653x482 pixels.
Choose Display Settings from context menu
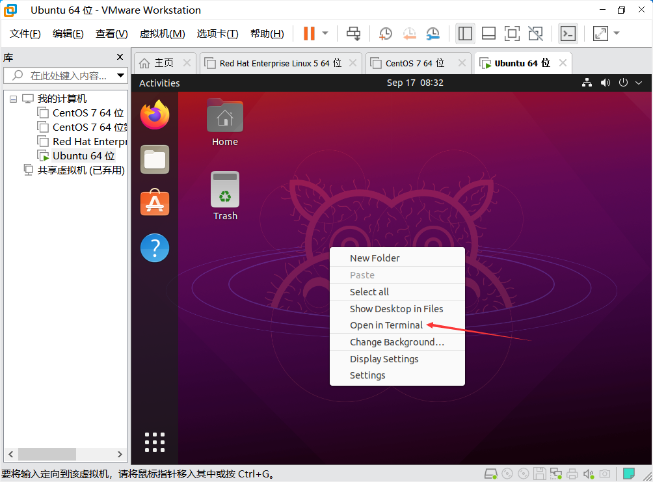click(x=397, y=359)
